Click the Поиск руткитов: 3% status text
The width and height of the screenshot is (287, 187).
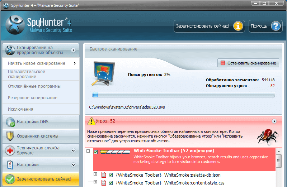coord(149,75)
